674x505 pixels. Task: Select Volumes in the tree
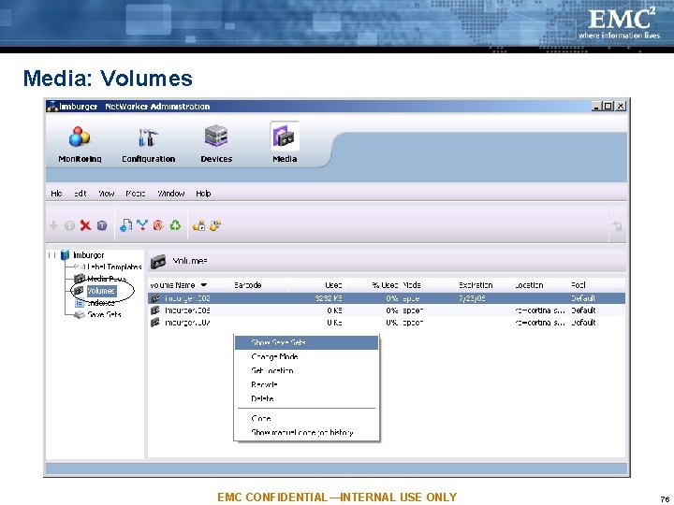tap(101, 291)
